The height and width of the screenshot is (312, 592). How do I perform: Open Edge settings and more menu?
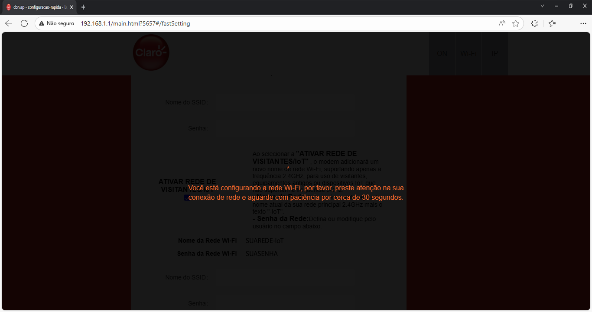coord(583,23)
